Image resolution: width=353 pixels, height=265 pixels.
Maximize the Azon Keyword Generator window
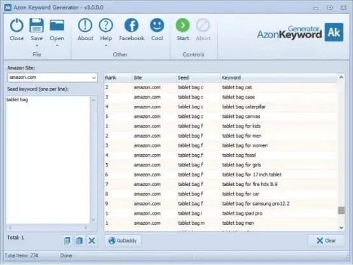pyautogui.click(x=329, y=8)
